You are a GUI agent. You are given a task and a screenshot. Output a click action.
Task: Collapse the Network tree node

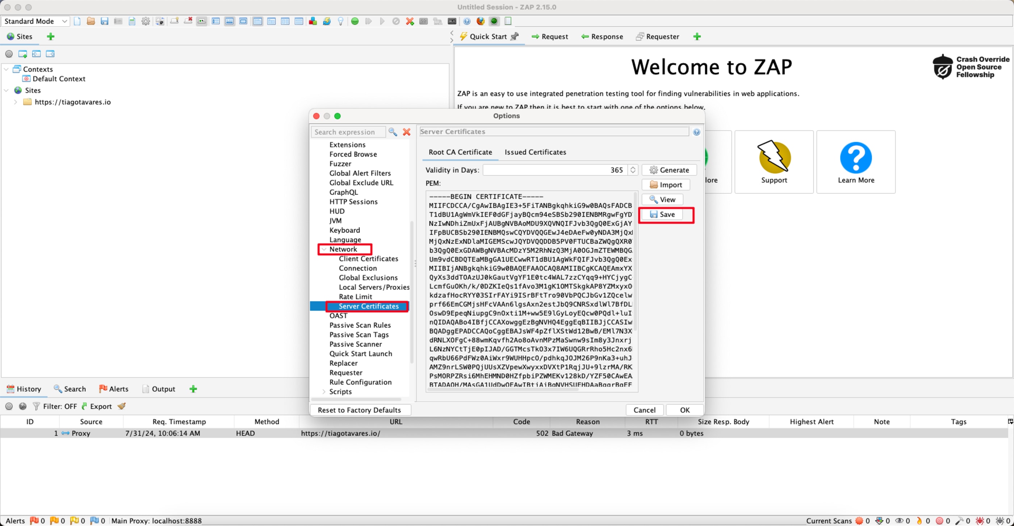point(324,249)
